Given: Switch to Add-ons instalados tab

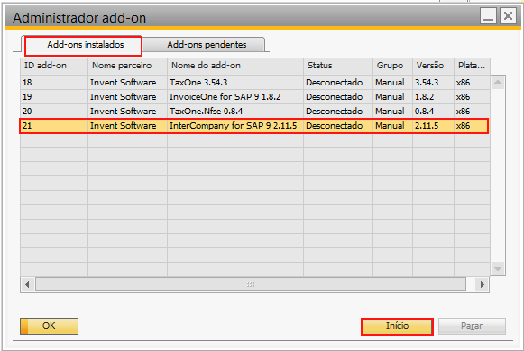Looking at the screenshot, I should [x=84, y=45].
